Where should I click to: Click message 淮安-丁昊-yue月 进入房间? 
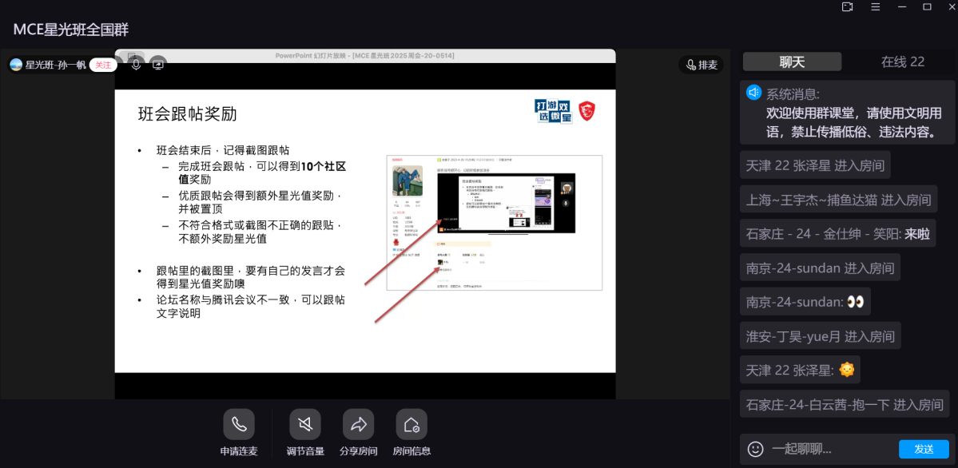point(820,336)
